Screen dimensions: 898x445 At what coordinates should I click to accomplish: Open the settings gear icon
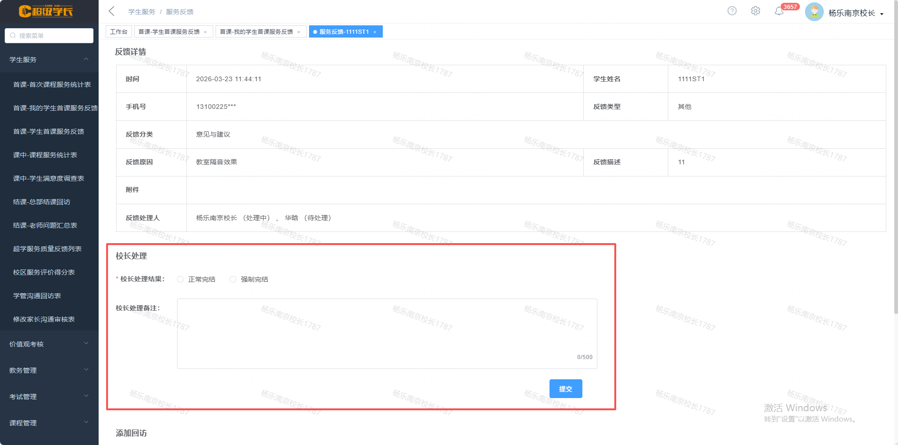tap(755, 11)
